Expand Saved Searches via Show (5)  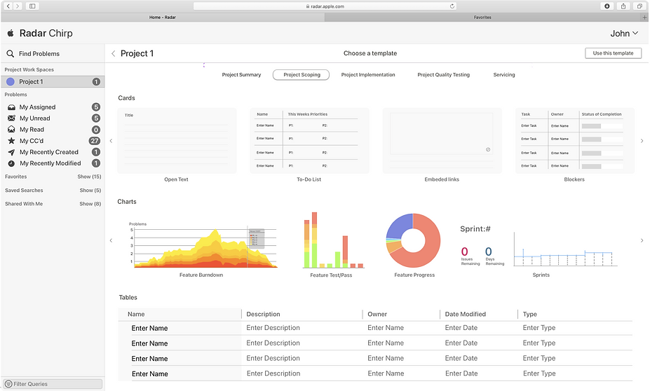pyautogui.click(x=90, y=190)
